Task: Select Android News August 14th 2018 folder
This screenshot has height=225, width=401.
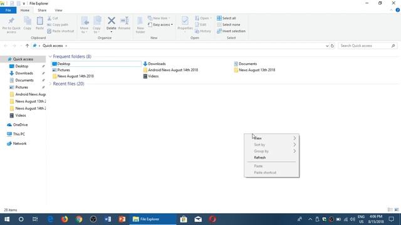Action: (170, 70)
